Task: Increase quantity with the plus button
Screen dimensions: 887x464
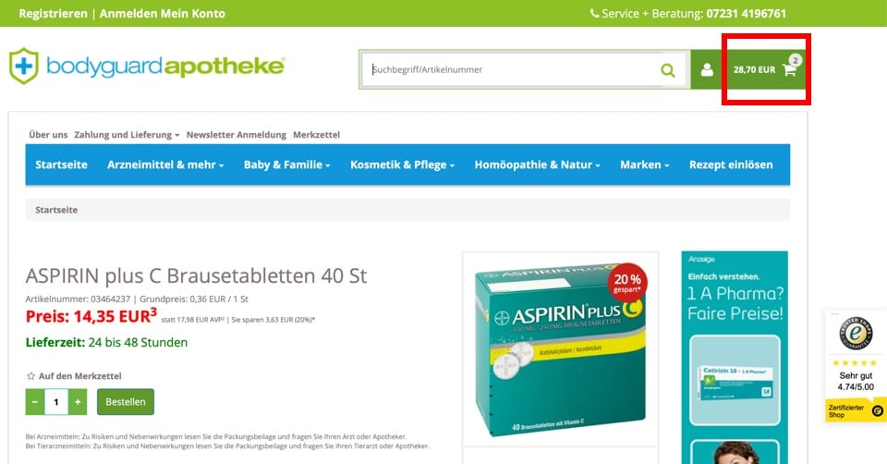Action: [x=78, y=402]
